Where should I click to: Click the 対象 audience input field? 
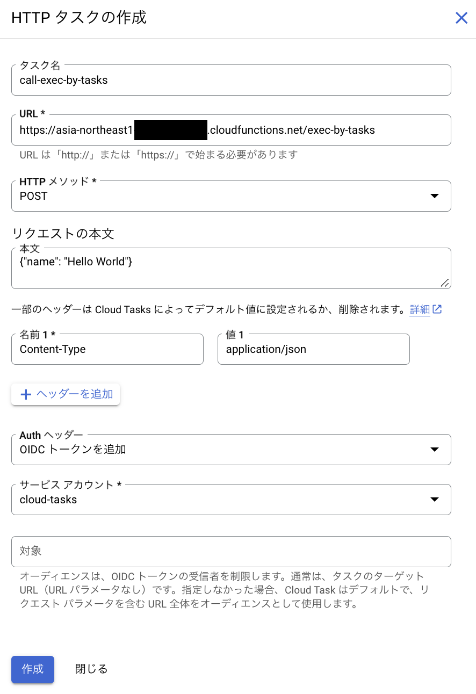pyautogui.click(x=231, y=551)
